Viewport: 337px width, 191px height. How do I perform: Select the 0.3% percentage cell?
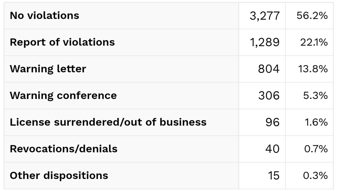316,176
